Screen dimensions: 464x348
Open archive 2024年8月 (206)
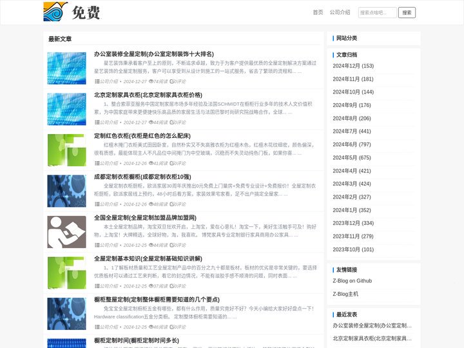(352, 119)
